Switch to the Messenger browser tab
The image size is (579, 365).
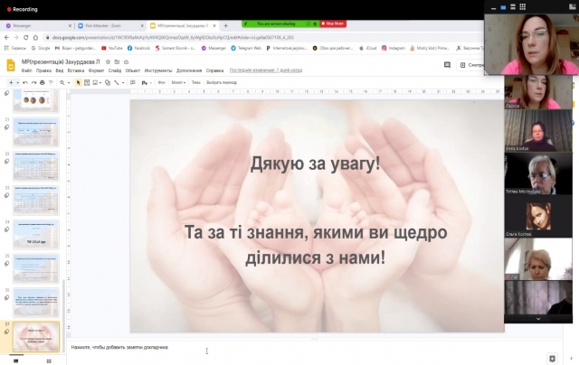coord(36,26)
